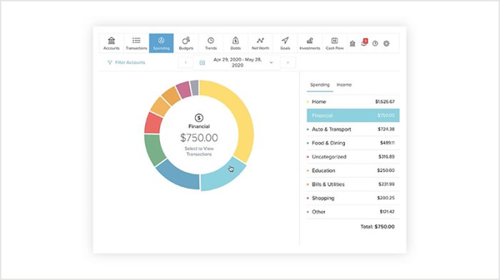The height and width of the screenshot is (280, 500).
Task: Click the pink donut segment
Action: tap(184, 89)
